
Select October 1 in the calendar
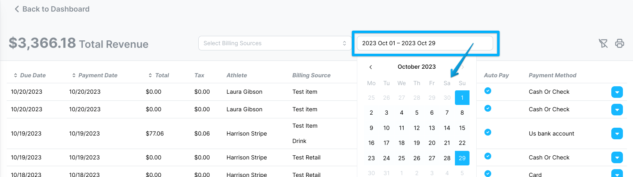point(462,98)
